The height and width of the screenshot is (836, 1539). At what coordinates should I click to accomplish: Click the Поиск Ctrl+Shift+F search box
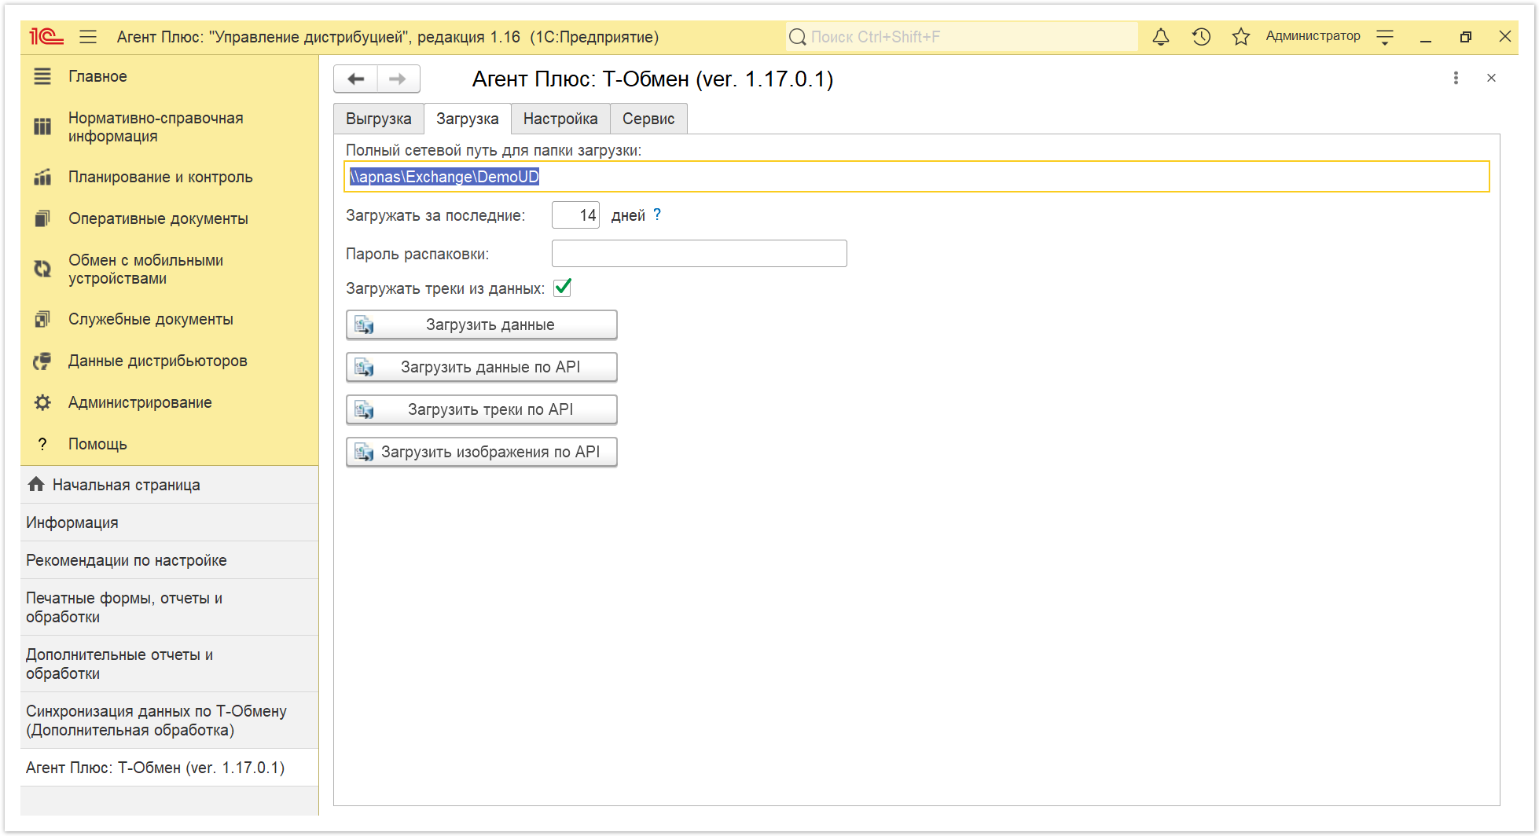[x=962, y=37]
